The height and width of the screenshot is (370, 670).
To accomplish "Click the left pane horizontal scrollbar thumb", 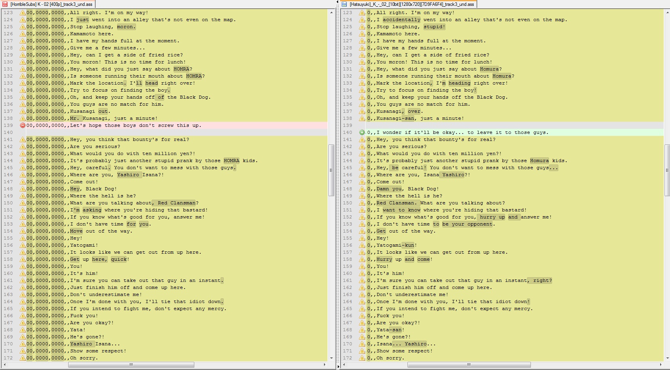I will point(131,365).
